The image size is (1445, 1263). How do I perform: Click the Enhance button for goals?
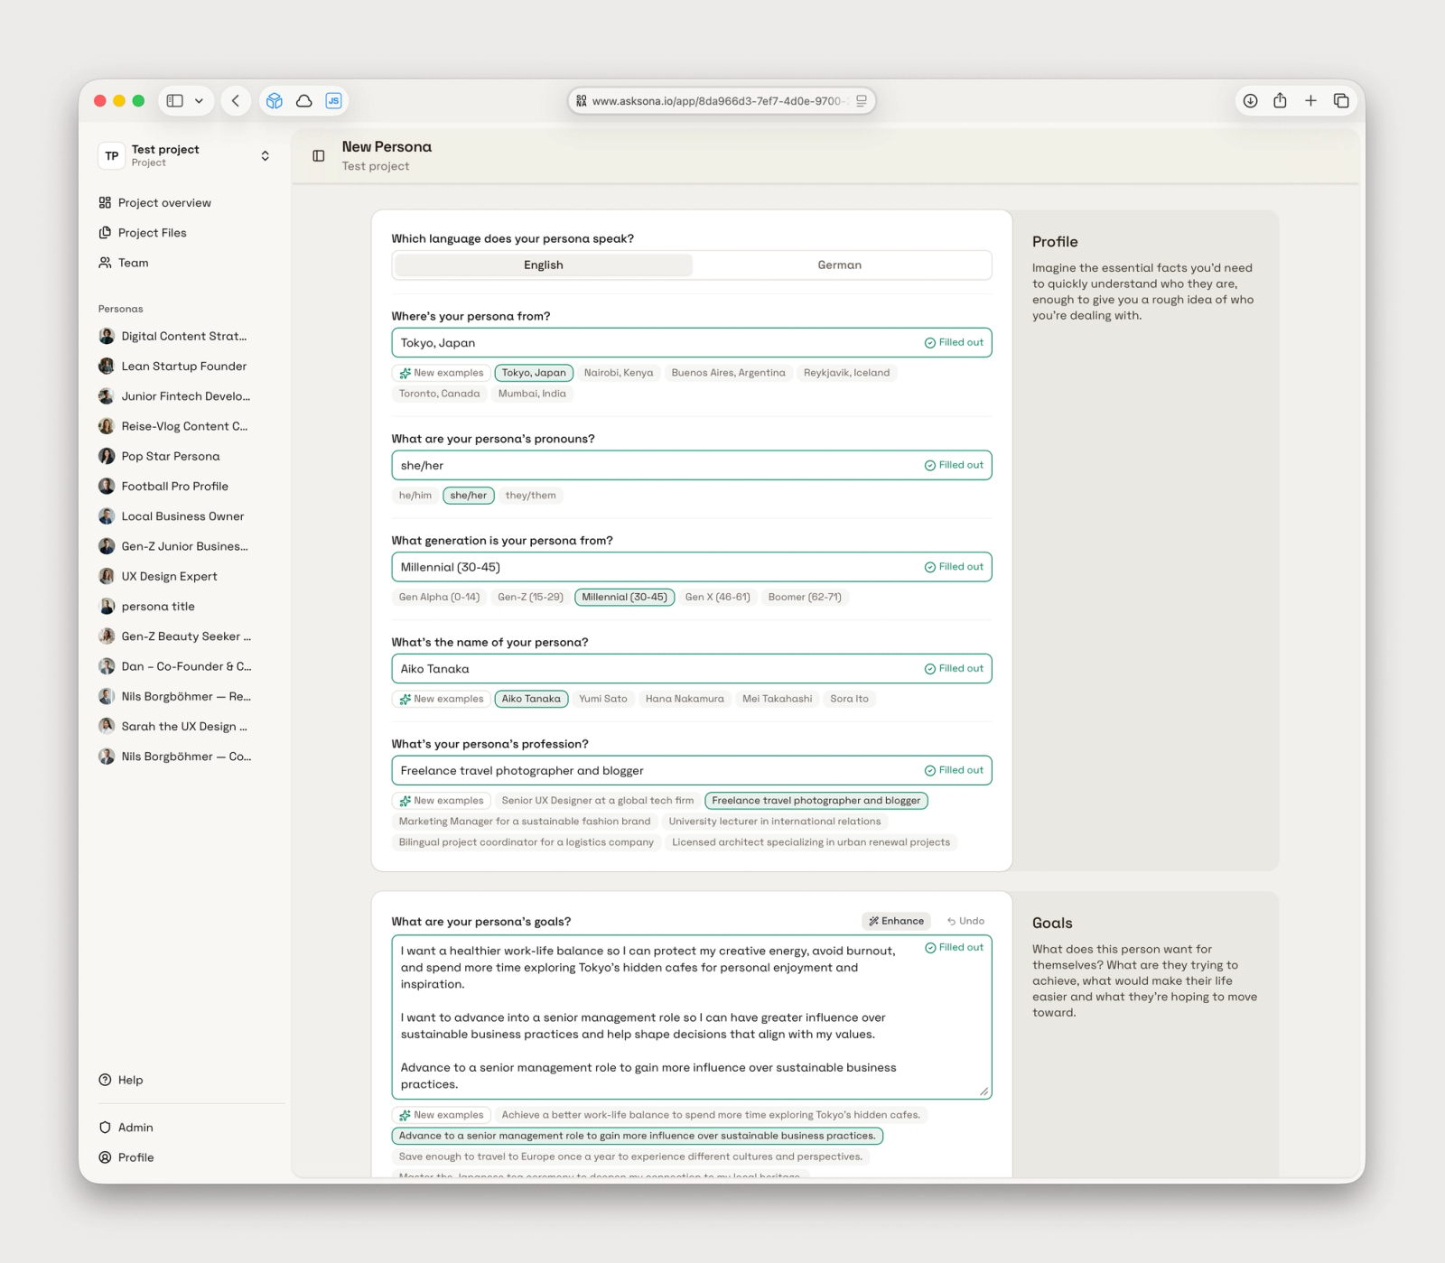[897, 921]
